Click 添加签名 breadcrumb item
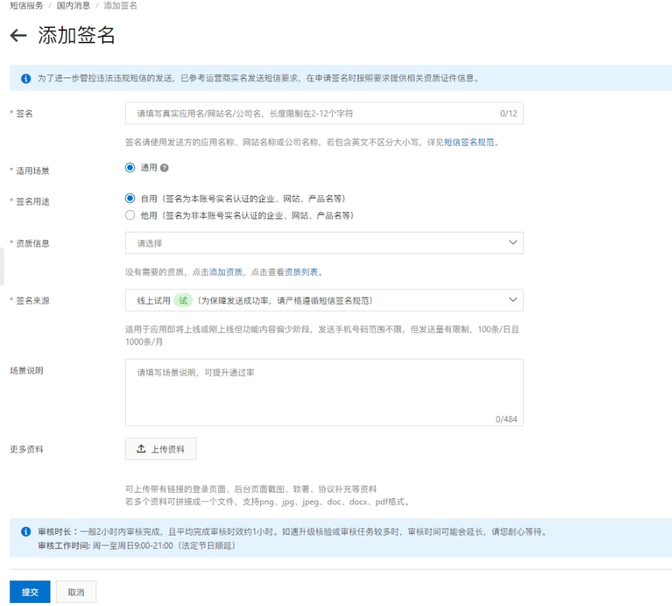 [120, 5]
